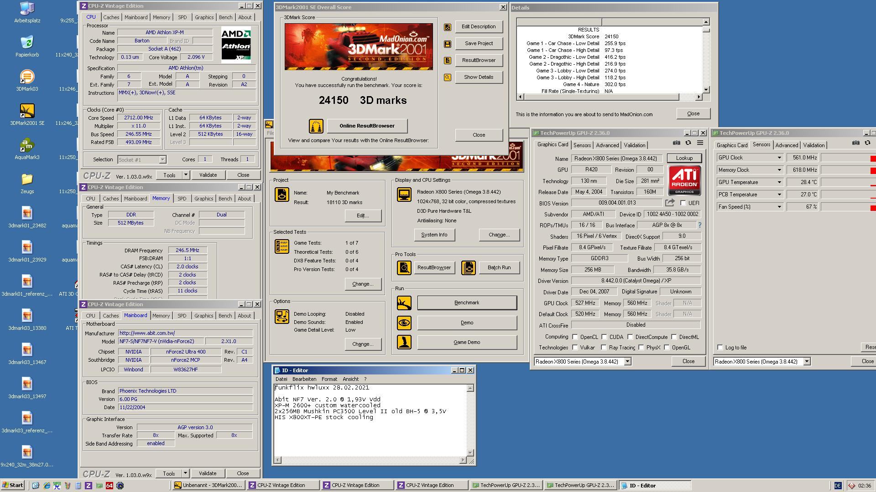Click the Game Demo icon in 3DMark2001

[402, 342]
